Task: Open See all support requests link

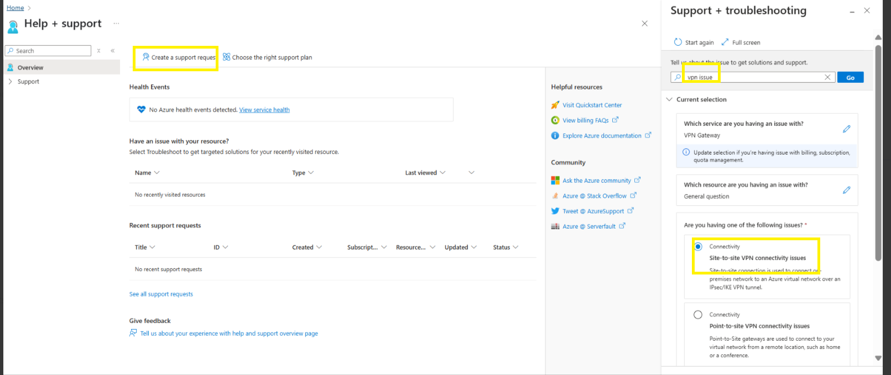Action: [x=161, y=294]
